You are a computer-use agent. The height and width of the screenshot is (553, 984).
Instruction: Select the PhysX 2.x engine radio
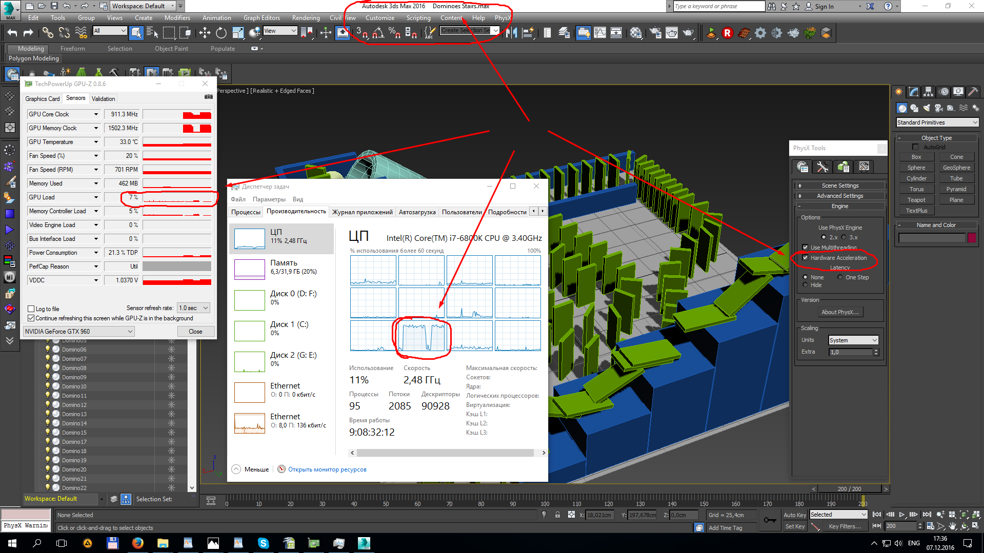(824, 237)
